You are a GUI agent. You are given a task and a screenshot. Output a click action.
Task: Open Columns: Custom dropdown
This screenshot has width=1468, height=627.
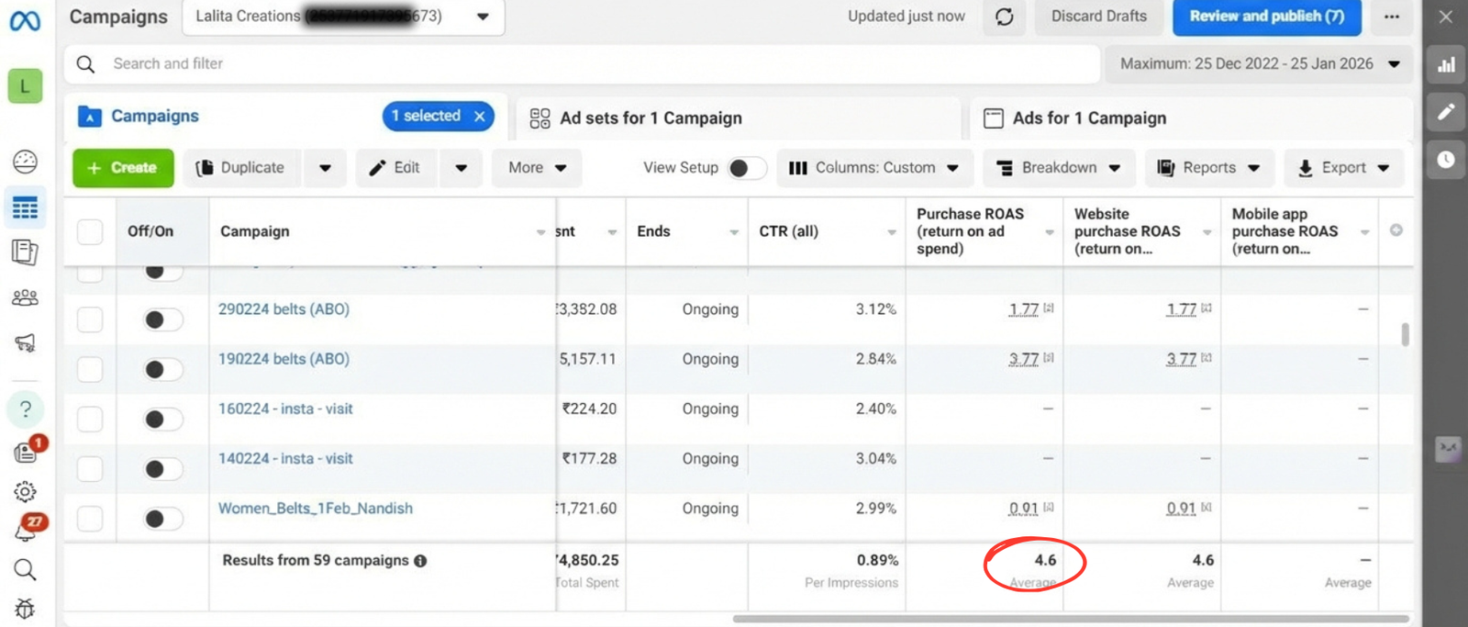point(874,168)
